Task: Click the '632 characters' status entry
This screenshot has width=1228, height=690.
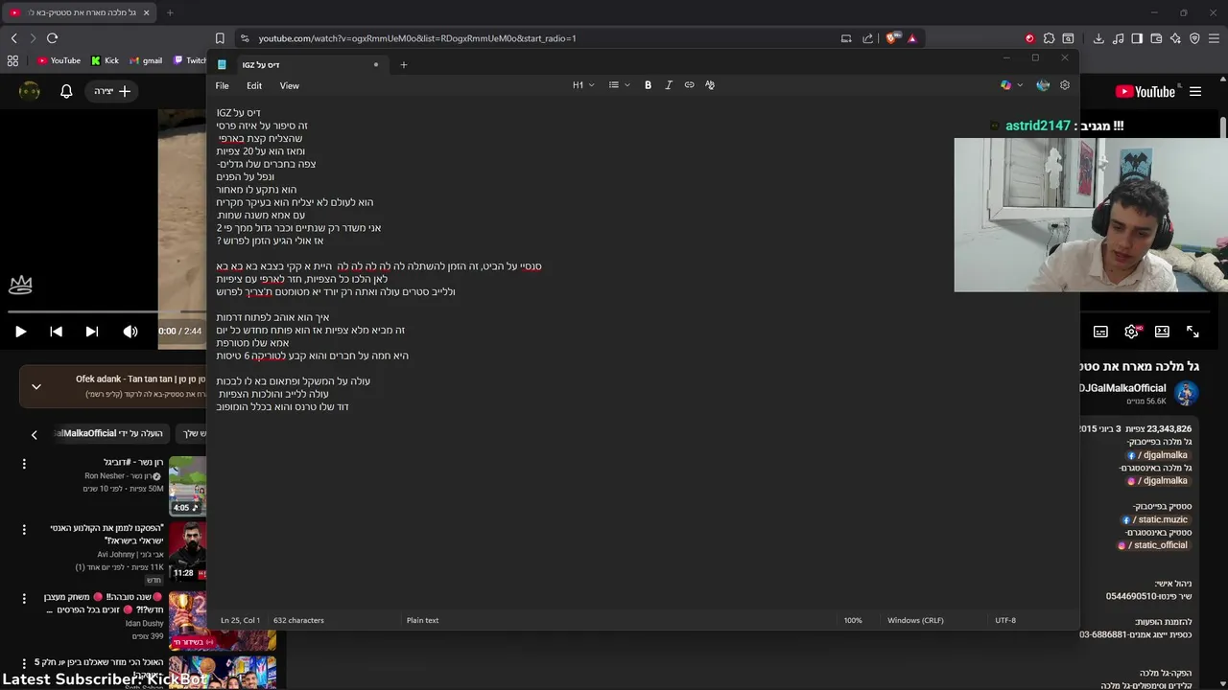Action: click(x=298, y=620)
